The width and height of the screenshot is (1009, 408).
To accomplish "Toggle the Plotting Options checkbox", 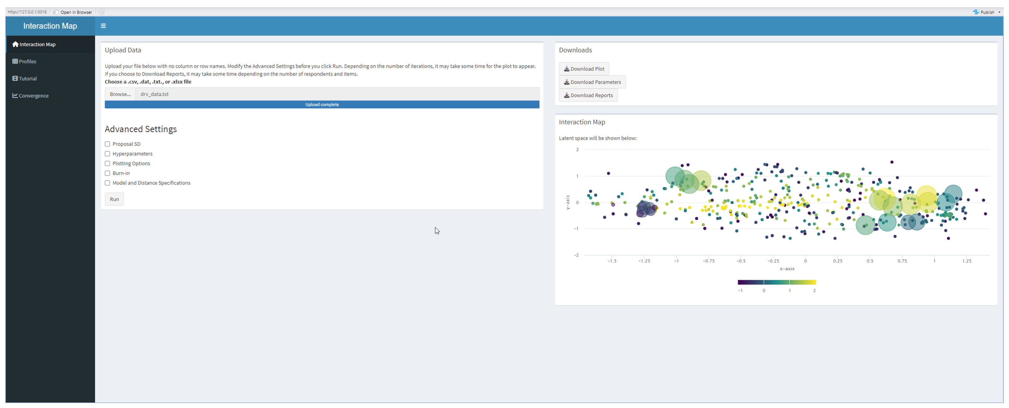I will click(107, 164).
